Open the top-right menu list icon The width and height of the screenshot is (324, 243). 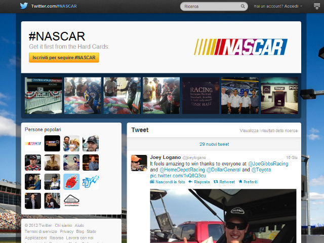(317, 6)
